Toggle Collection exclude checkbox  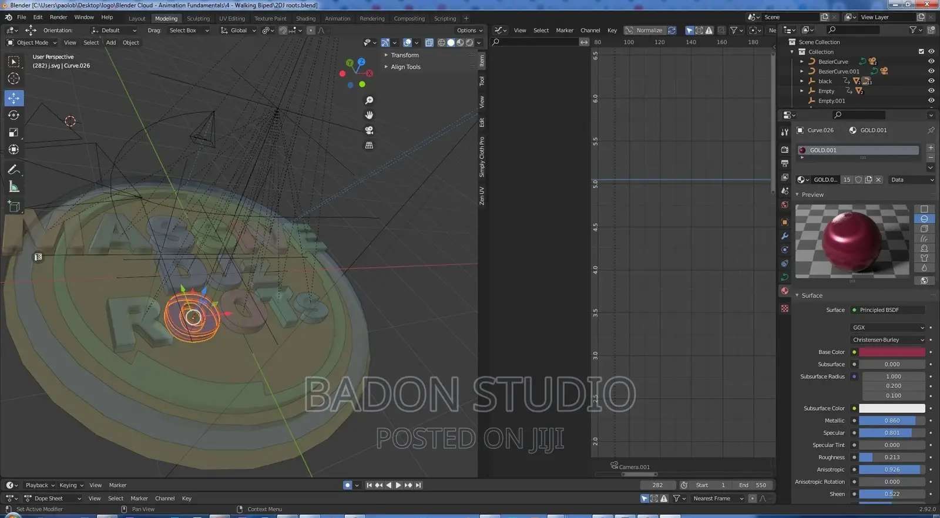[921, 52]
